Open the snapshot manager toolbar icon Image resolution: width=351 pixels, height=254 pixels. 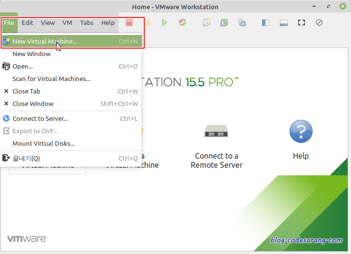[x=242, y=23]
